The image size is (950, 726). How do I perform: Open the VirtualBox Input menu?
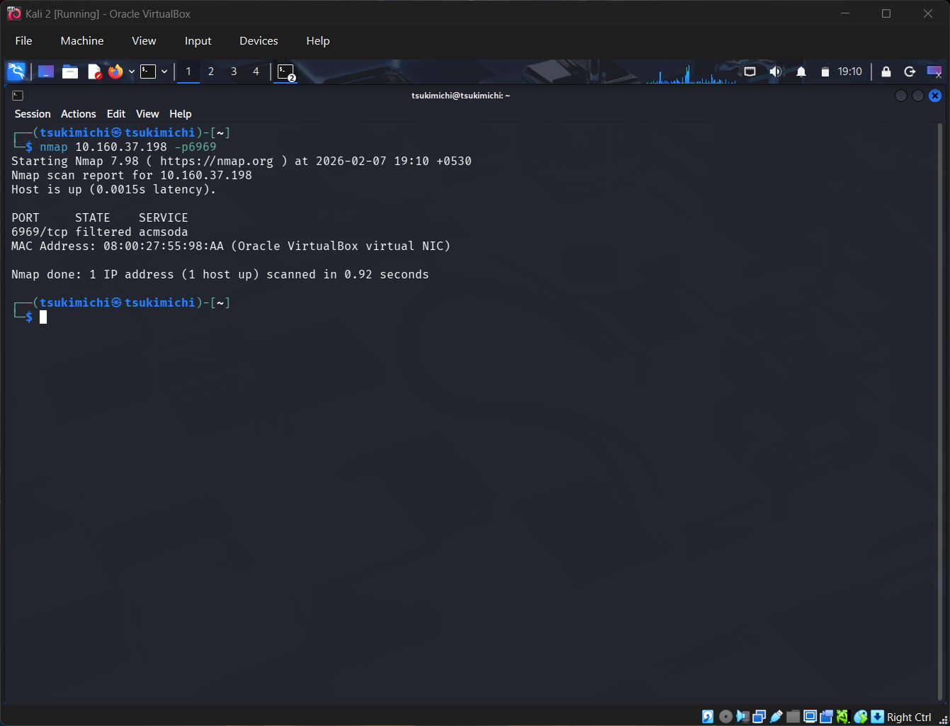[x=198, y=41]
